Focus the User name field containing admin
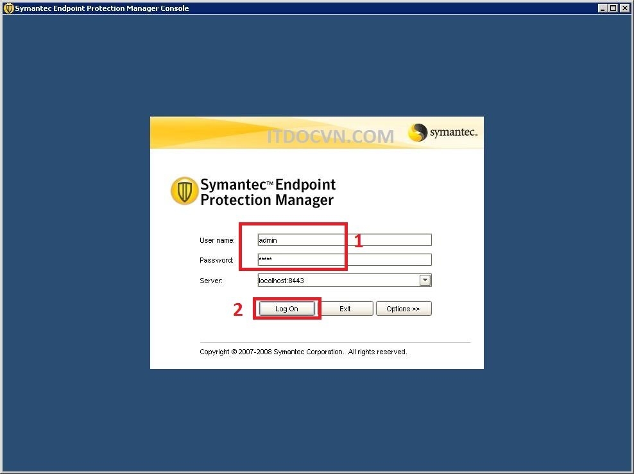The height and width of the screenshot is (474, 634). (344, 240)
